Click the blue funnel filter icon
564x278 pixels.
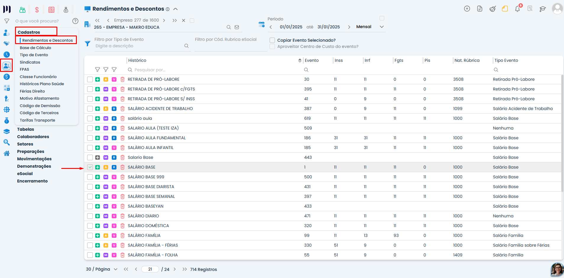click(x=87, y=44)
